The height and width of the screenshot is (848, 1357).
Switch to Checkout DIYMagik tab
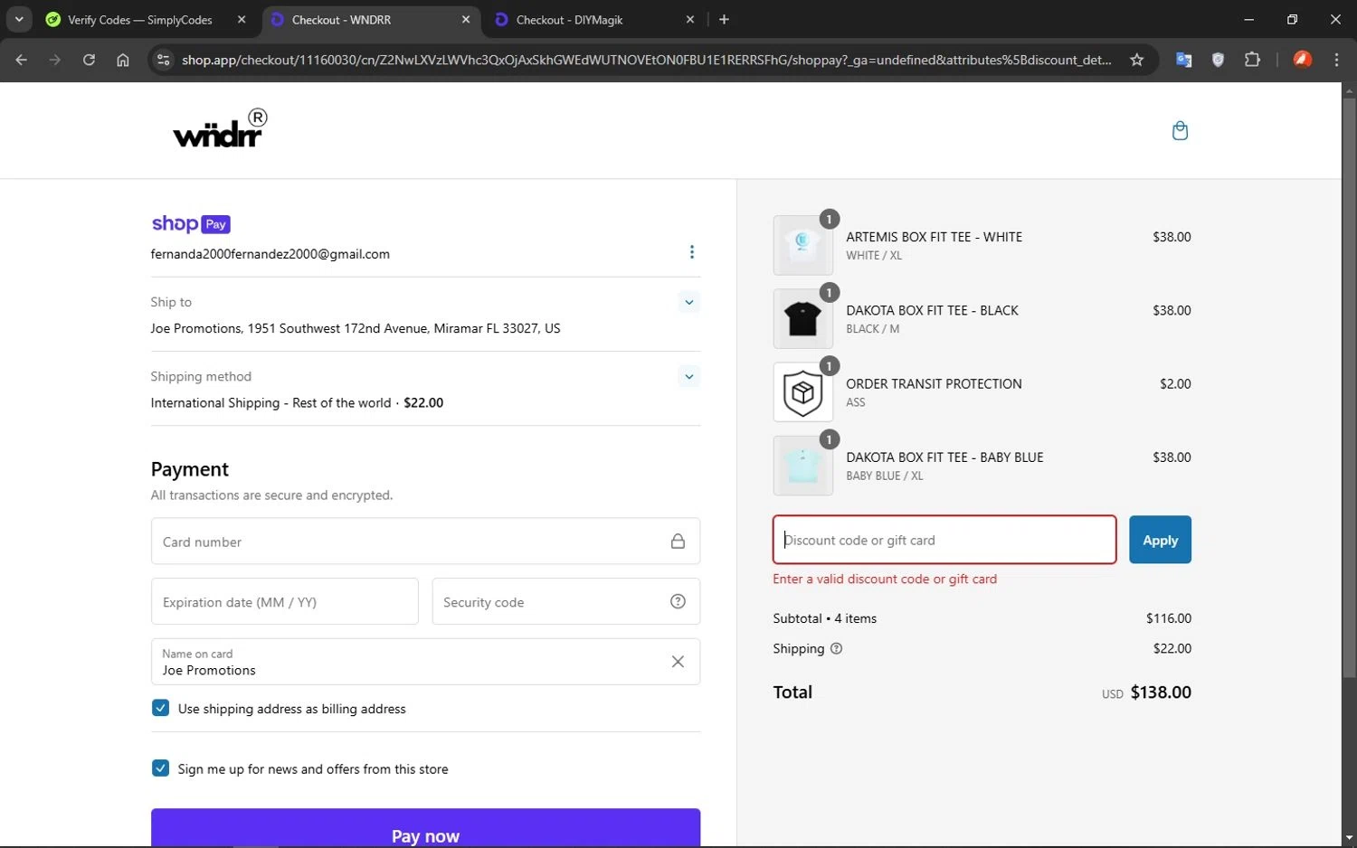597,19
